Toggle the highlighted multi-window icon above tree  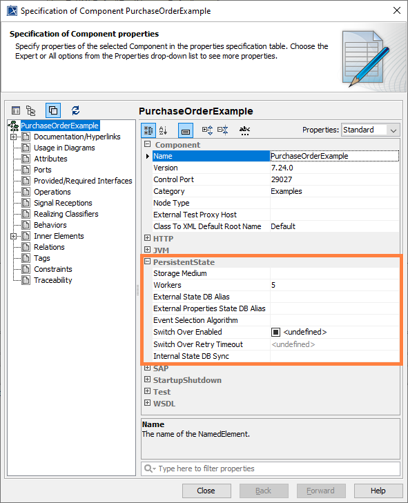pyautogui.click(x=53, y=110)
